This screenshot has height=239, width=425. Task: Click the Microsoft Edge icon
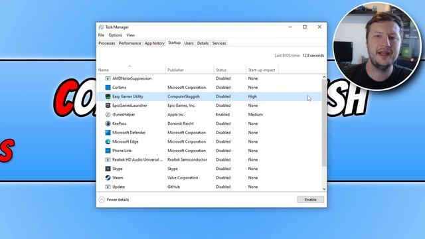pos(108,141)
